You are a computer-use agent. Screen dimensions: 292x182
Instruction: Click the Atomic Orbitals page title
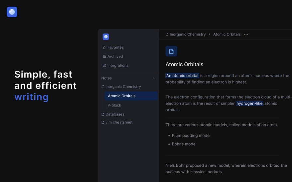click(184, 64)
